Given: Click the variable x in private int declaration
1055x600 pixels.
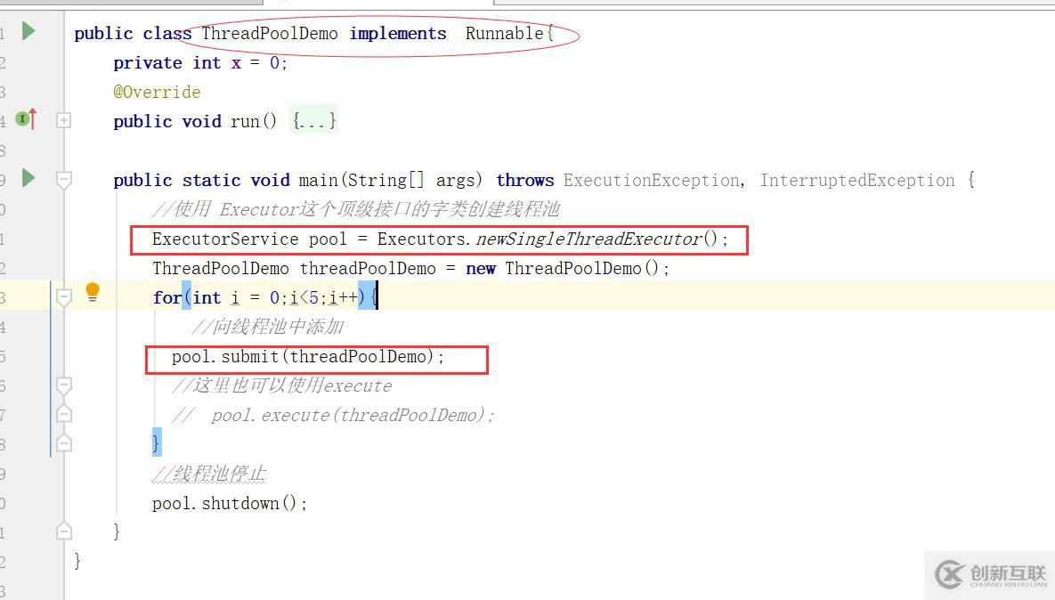Looking at the screenshot, I should coord(236,63).
